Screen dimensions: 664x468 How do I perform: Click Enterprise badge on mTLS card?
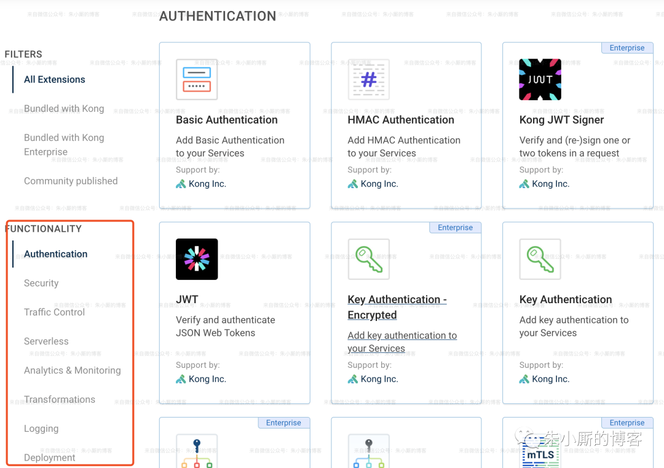627,422
